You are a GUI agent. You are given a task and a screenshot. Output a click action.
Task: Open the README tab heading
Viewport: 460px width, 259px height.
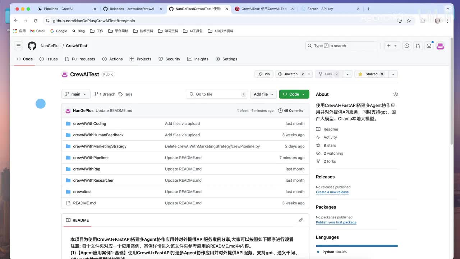click(78, 220)
